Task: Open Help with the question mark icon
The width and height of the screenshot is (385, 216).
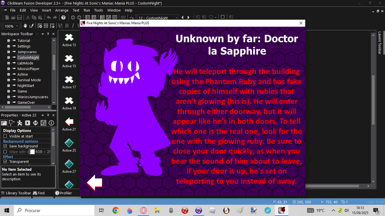Action: coord(63,18)
